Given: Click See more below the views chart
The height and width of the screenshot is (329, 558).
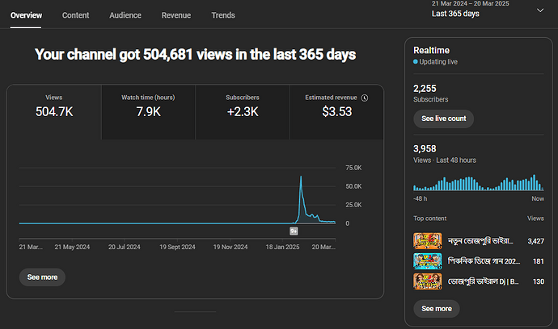Looking at the screenshot, I should pos(42,277).
